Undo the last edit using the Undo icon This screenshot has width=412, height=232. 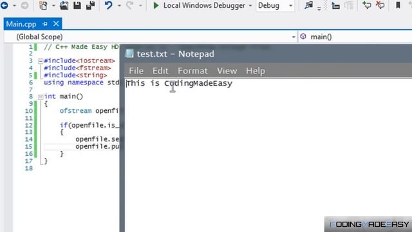pos(108,5)
